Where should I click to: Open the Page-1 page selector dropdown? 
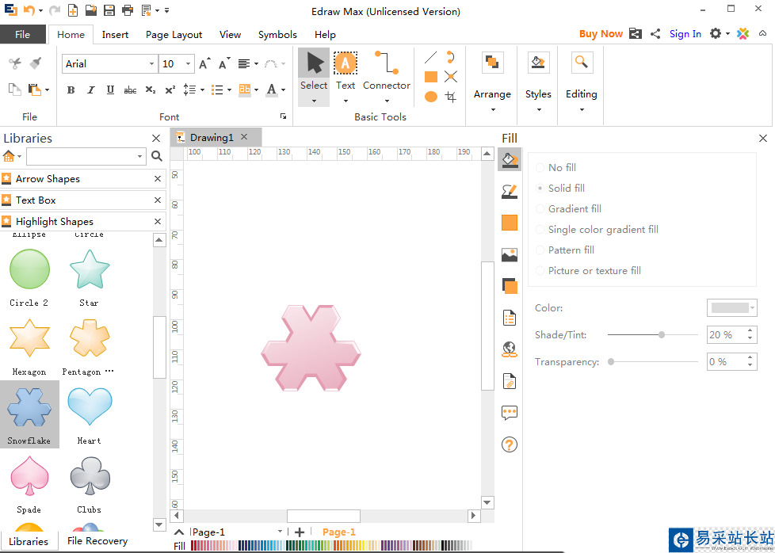pos(280,532)
